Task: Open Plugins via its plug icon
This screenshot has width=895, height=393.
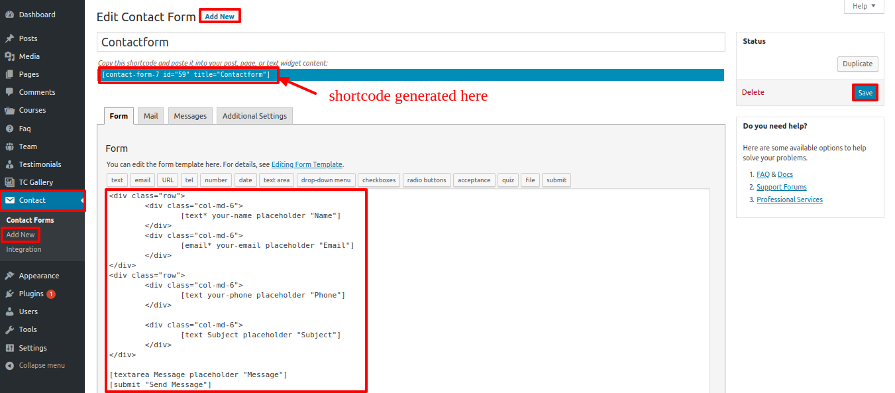Action: (x=9, y=294)
